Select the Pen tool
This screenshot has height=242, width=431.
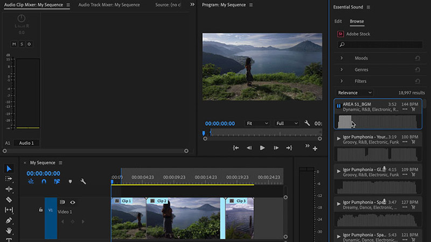pyautogui.click(x=9, y=220)
